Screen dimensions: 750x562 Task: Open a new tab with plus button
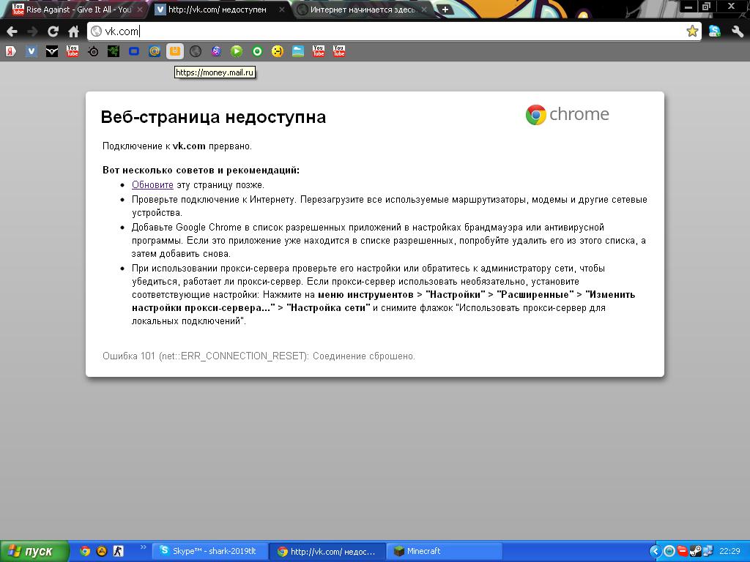point(445,10)
